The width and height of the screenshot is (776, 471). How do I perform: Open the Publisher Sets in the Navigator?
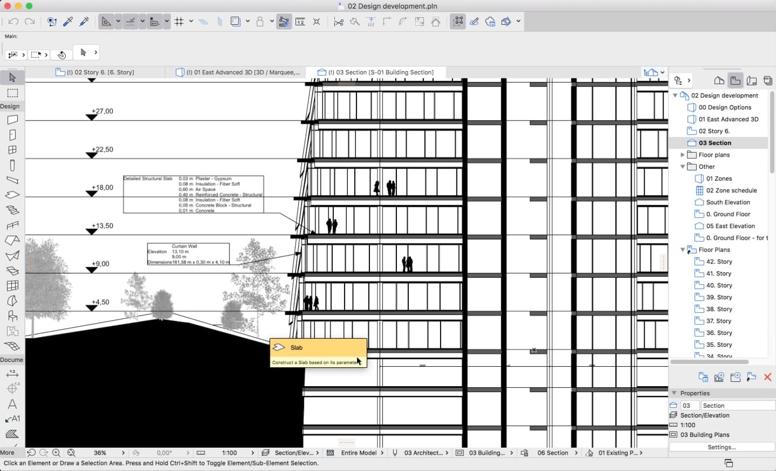pyautogui.click(x=768, y=80)
